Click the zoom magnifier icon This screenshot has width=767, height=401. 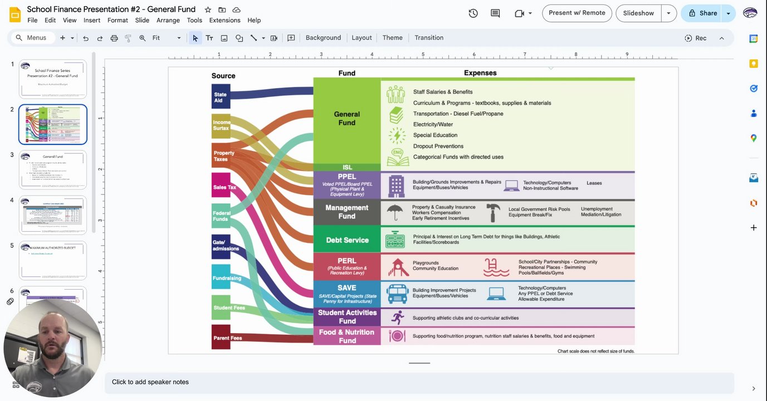(x=143, y=38)
